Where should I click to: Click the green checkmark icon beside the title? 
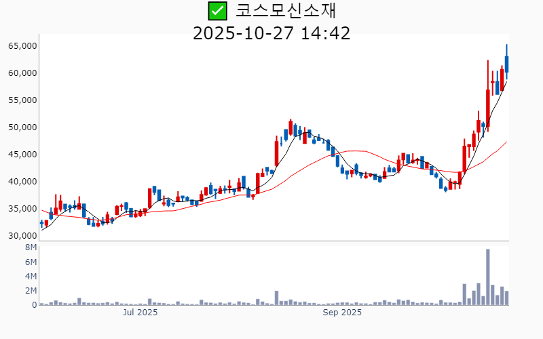pyautogui.click(x=217, y=11)
